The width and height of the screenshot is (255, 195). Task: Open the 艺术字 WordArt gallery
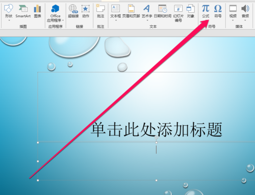(x=147, y=12)
